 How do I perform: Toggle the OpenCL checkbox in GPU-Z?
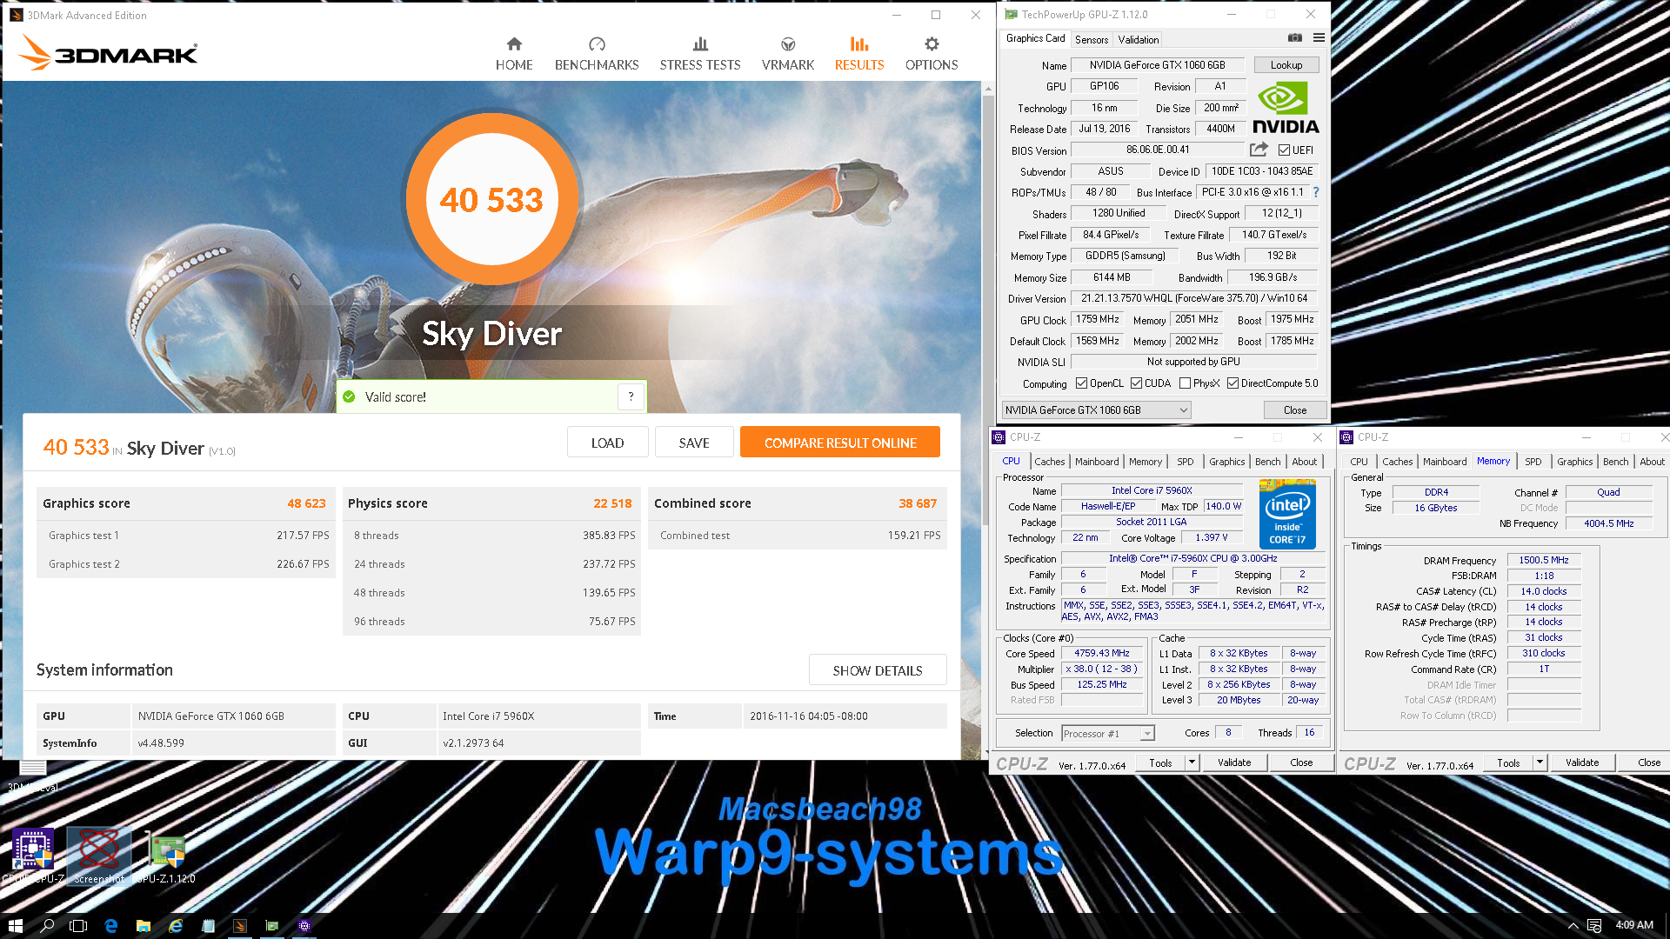1081,383
